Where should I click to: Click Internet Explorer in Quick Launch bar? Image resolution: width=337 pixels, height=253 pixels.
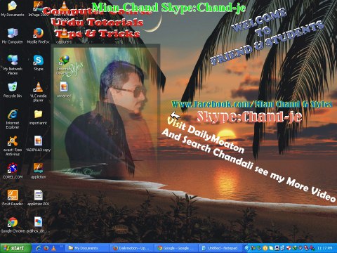coord(39,248)
